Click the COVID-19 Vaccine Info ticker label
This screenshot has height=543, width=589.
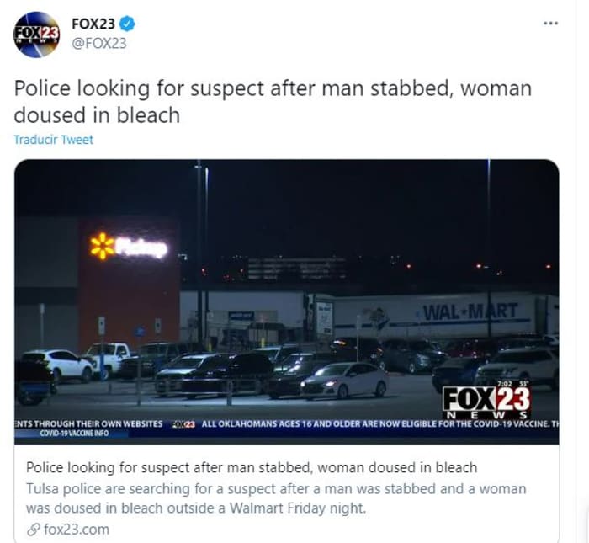pyautogui.click(x=74, y=433)
